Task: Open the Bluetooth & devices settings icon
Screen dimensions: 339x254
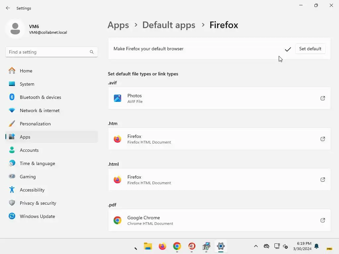Action: (12, 97)
